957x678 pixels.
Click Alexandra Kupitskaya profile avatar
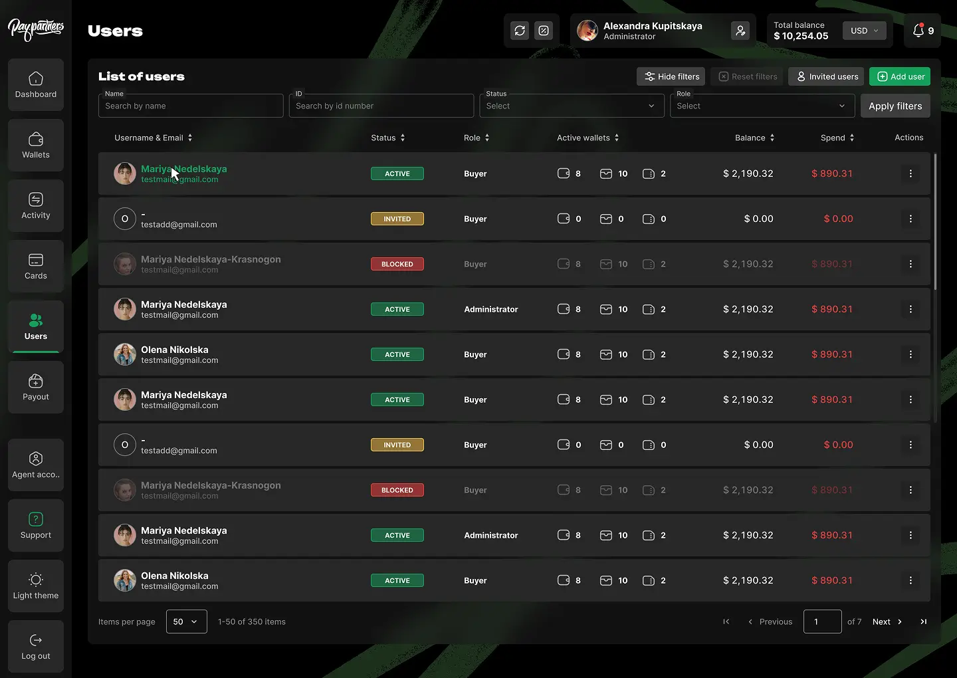tap(587, 31)
